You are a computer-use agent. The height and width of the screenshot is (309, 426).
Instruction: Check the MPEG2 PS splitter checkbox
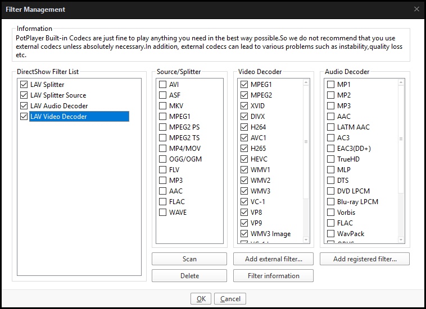(x=163, y=127)
